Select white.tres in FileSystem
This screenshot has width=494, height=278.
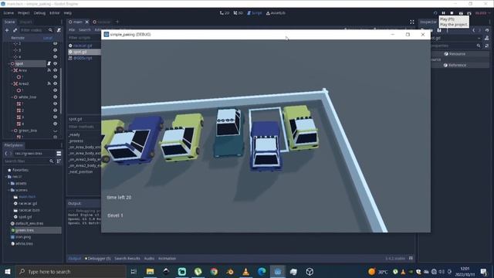24,244
